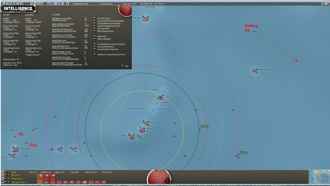330x186 pixels.
Task: Click the cloud weather icon in top toolbar
Action: pyautogui.click(x=63, y=4)
